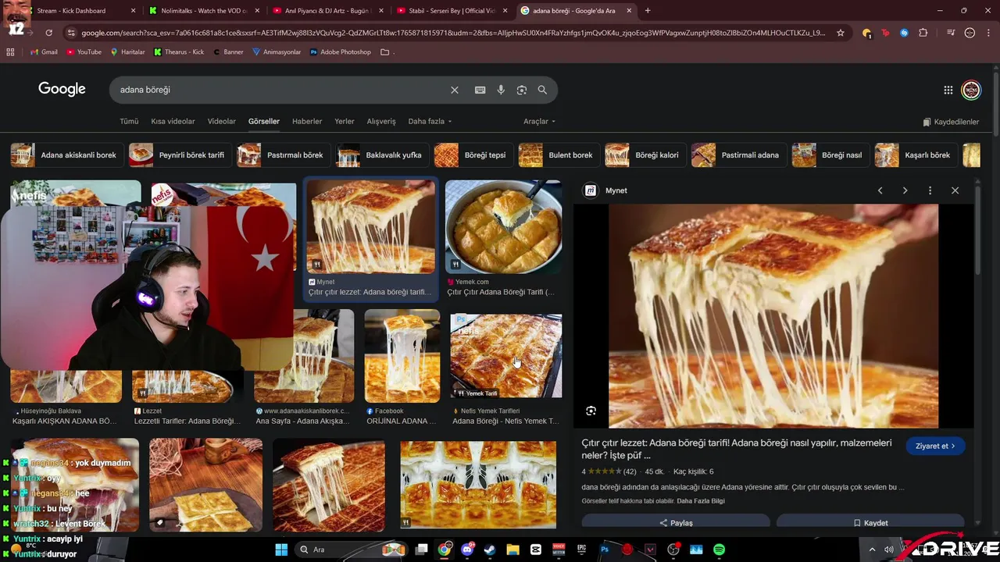1000x562 pixels.
Task: Open the Google account avatar
Action: tap(971, 90)
